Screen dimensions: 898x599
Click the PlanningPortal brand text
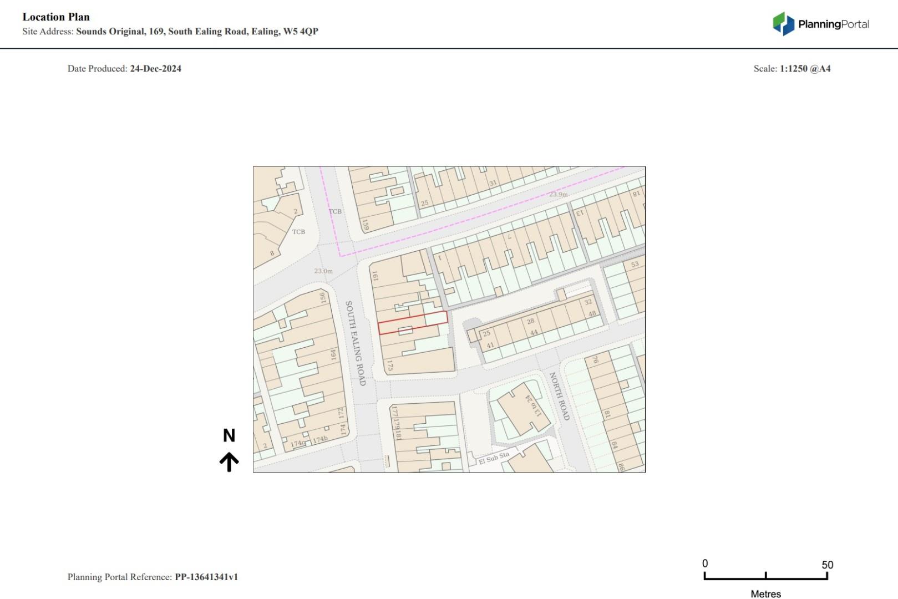click(833, 24)
